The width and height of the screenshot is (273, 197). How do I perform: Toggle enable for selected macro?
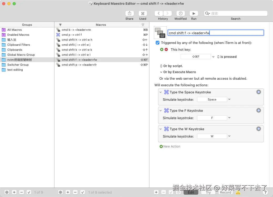coord(83,192)
